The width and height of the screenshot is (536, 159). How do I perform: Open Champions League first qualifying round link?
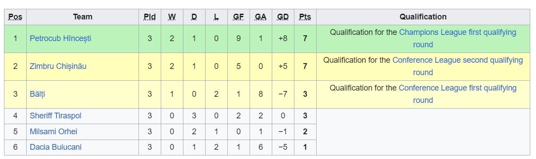pos(458,38)
